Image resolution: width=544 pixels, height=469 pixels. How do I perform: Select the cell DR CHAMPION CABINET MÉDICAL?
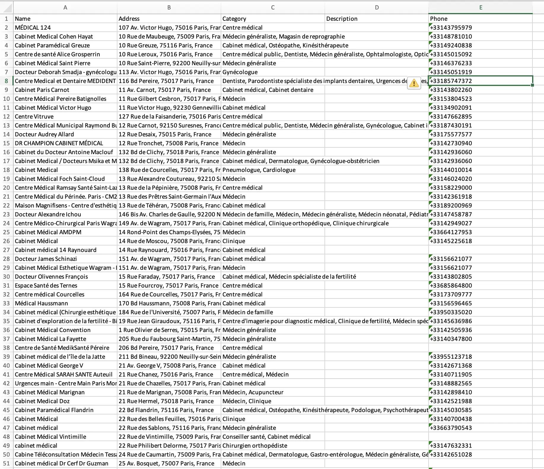(65, 143)
